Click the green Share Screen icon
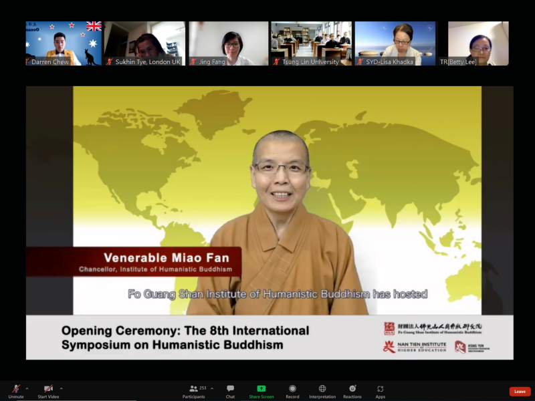Screen dimensions: 535x401 (x=261, y=388)
